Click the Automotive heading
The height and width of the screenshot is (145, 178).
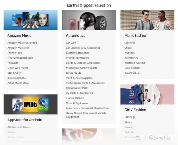point(76,35)
